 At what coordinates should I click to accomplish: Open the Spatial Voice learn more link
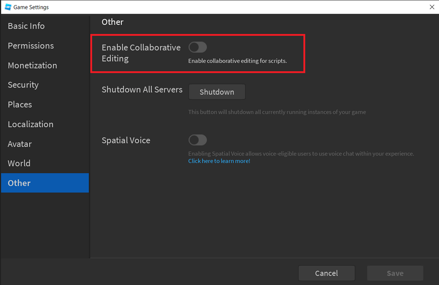pyautogui.click(x=219, y=161)
